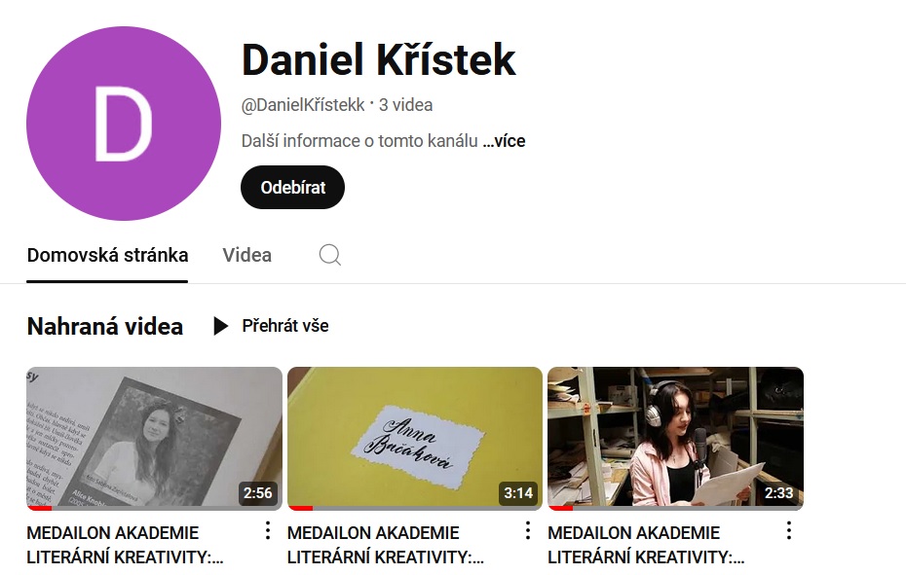The image size is (906, 575).
Task: Click the purple D channel avatar
Action: pos(124,123)
